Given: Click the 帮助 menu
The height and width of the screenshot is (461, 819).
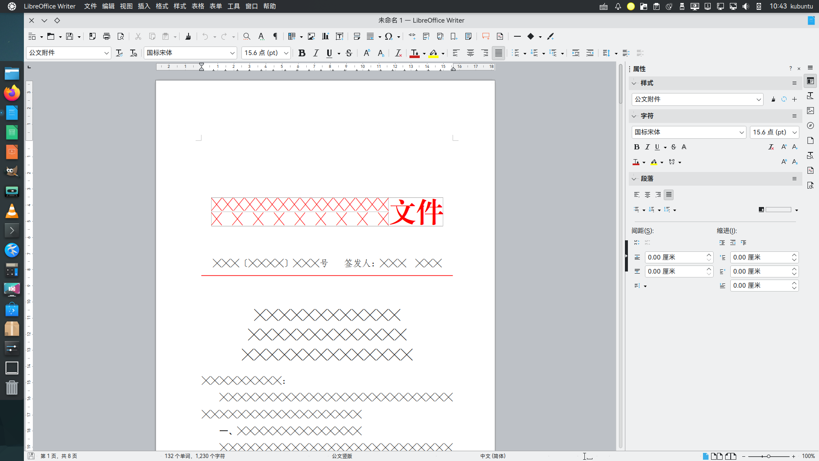Looking at the screenshot, I should [270, 6].
